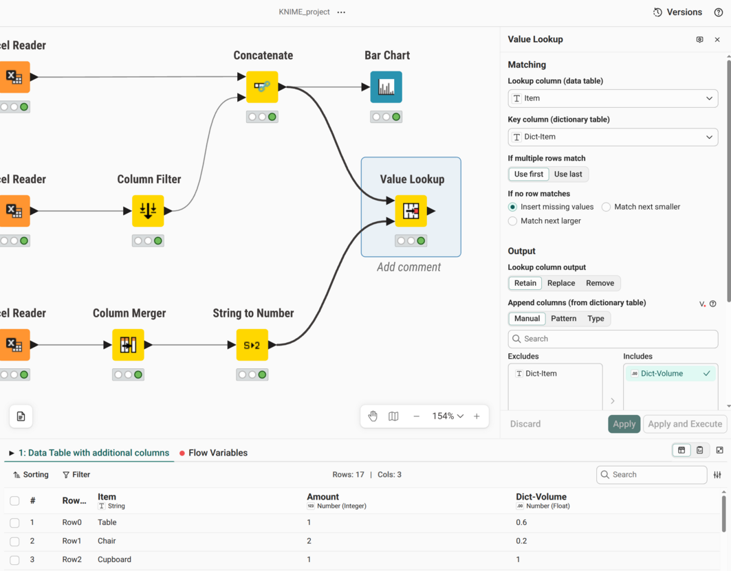Open the Sorting options for the table
This screenshot has height=571, width=731.
click(31, 475)
